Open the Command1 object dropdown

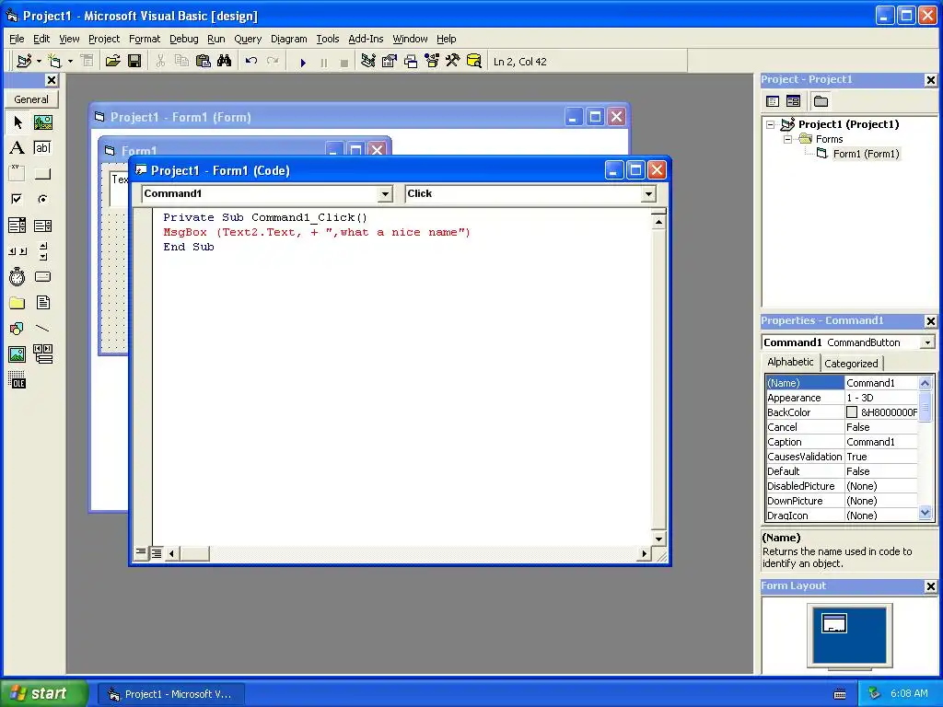click(386, 193)
